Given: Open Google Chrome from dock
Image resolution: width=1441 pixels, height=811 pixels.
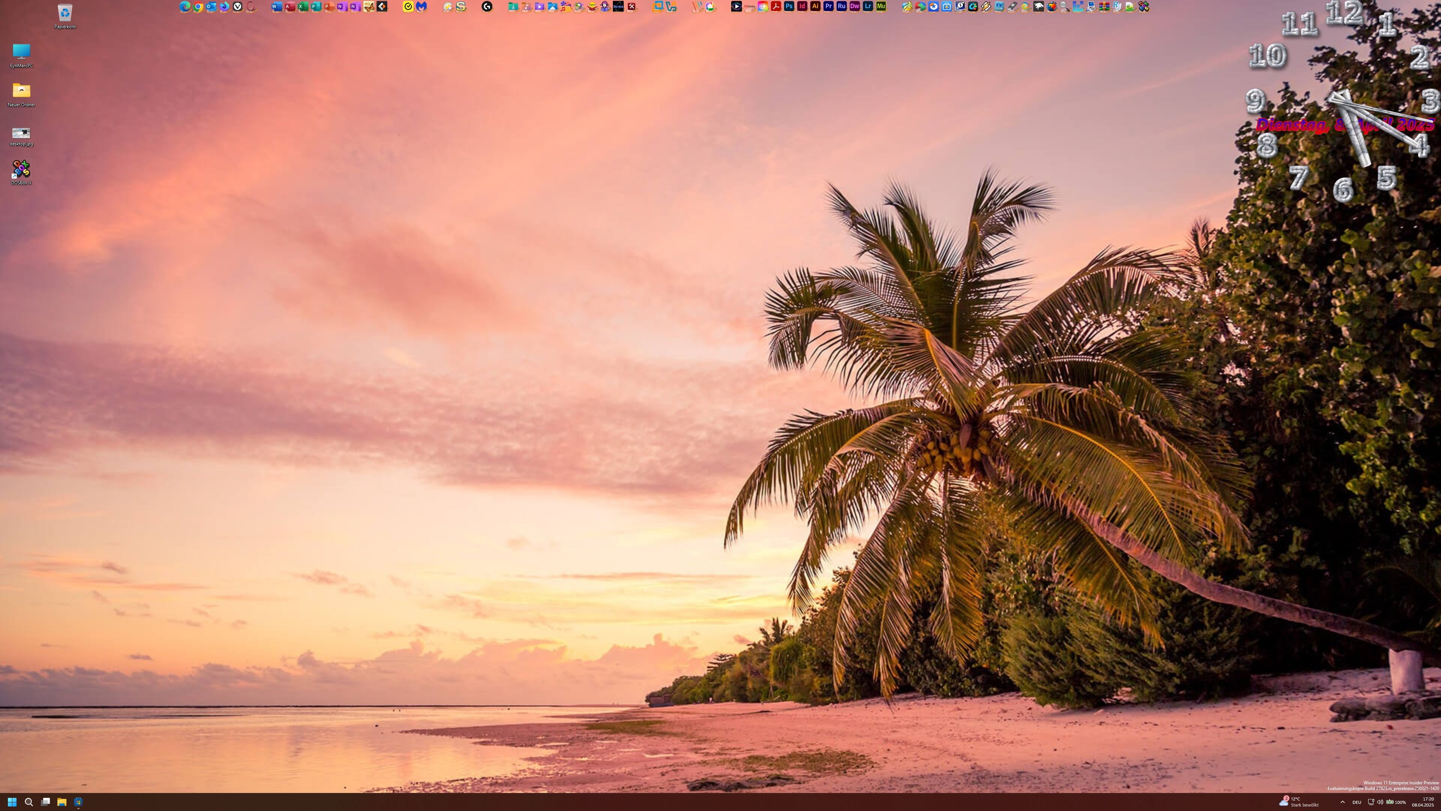Looking at the screenshot, I should [x=198, y=7].
